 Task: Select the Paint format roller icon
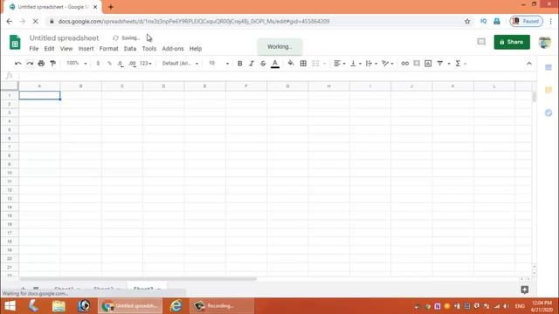(x=52, y=64)
